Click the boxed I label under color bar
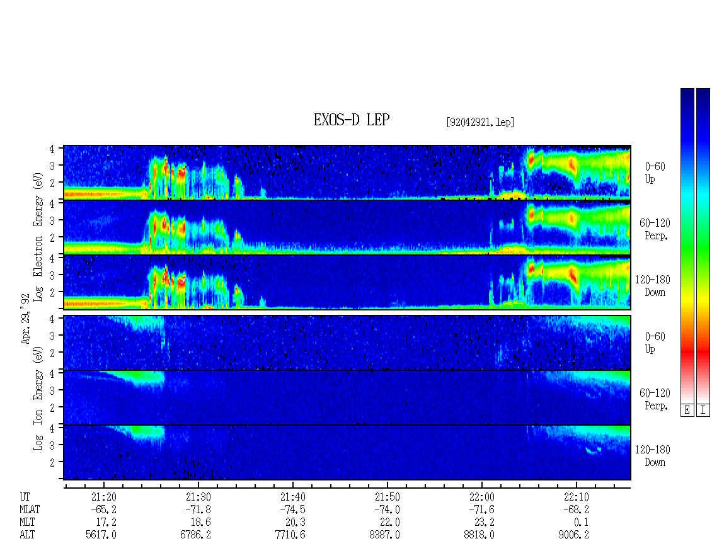 click(703, 411)
